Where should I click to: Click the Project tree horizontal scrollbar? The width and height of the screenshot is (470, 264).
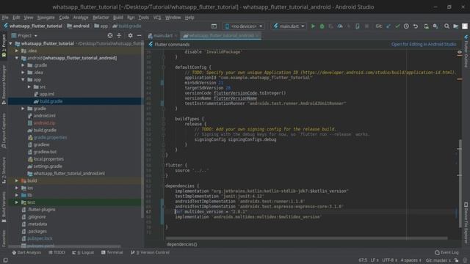pos(65,246)
